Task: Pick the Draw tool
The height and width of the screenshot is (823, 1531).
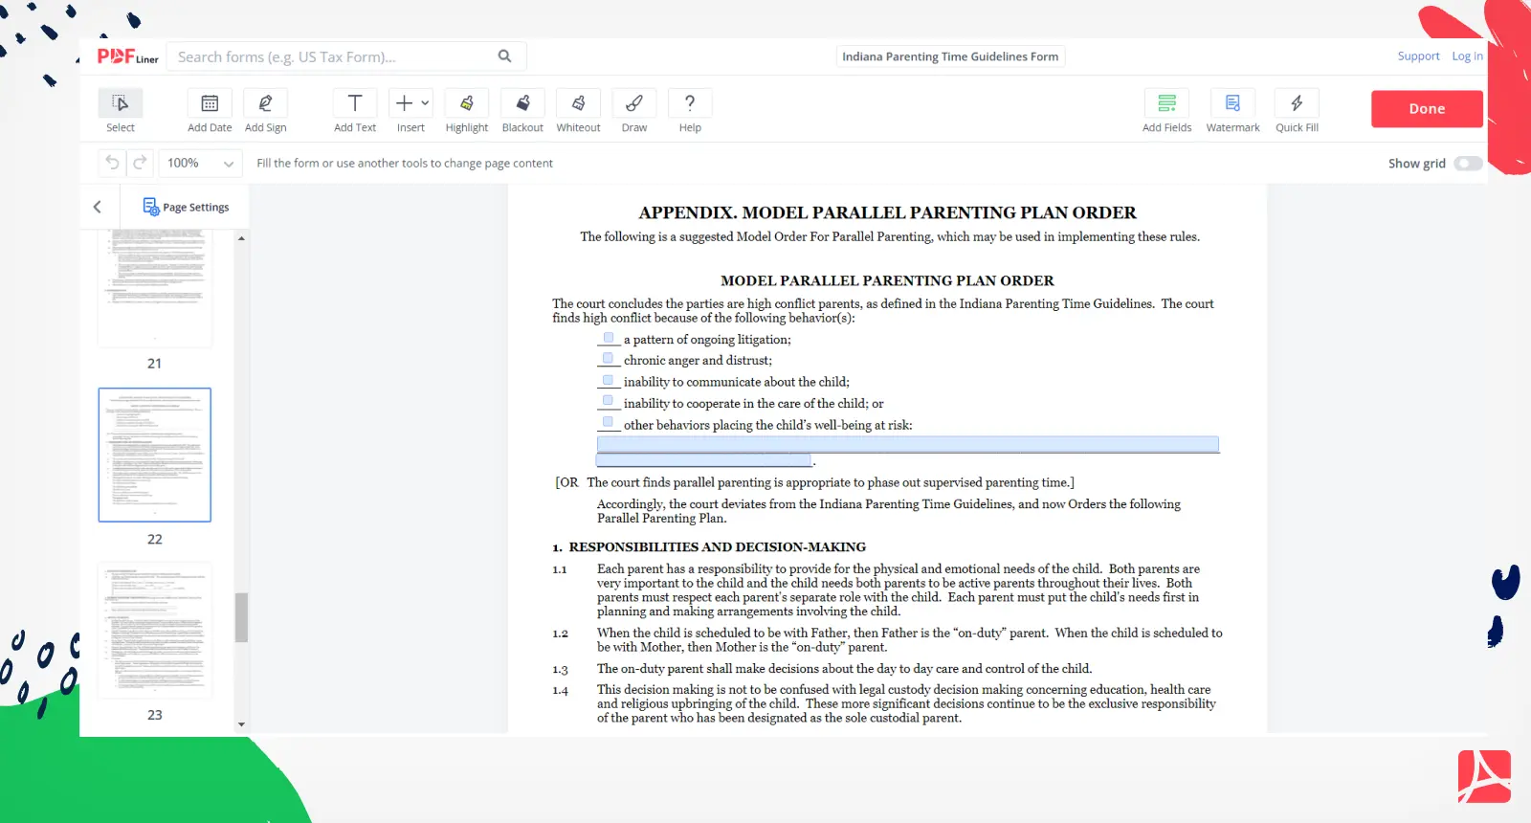Action: (x=633, y=104)
